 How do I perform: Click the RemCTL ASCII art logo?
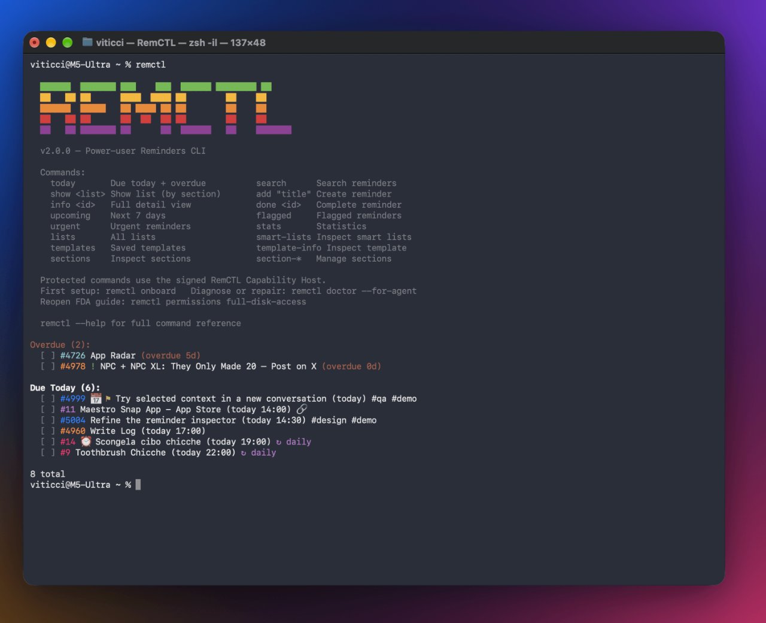[x=165, y=108]
